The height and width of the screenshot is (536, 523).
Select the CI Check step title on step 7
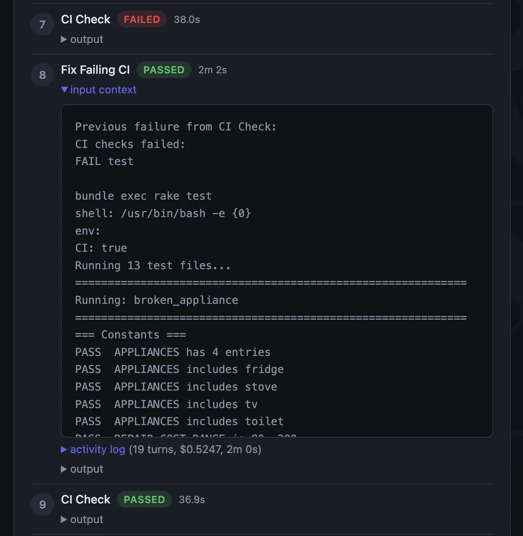click(x=85, y=19)
